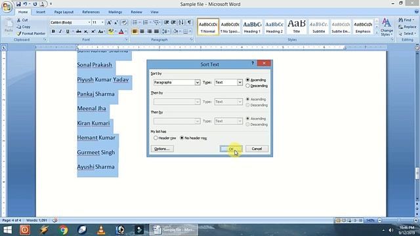This screenshot has height=236, width=420.
Task: Click the Find button in Editing
Action: point(406,20)
